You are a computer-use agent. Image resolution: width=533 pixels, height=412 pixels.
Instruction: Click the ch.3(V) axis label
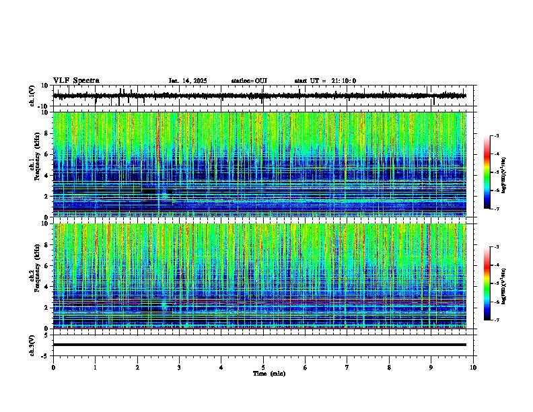pyautogui.click(x=32, y=345)
